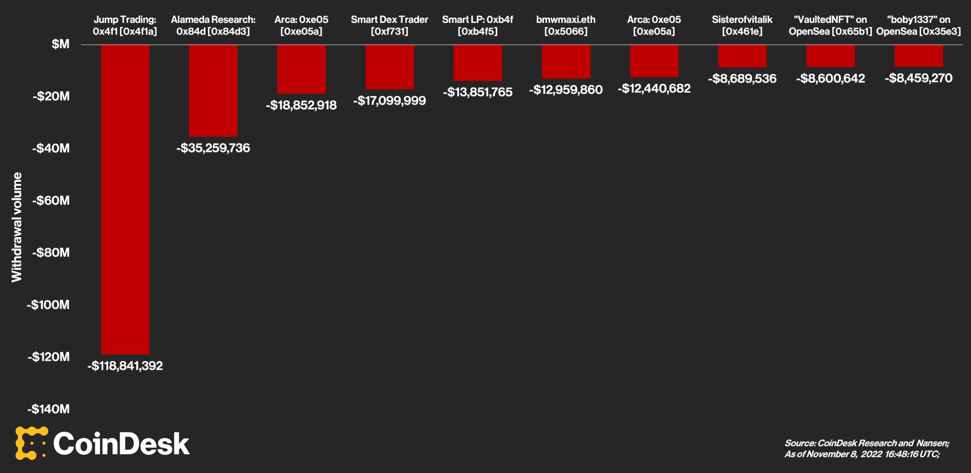Select the Alameda Research red bar
The image size is (971, 473).
213,90
